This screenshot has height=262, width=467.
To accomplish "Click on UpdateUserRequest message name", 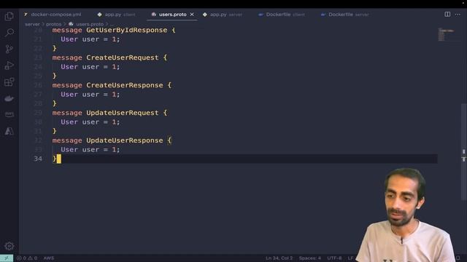I will coord(123,113).
